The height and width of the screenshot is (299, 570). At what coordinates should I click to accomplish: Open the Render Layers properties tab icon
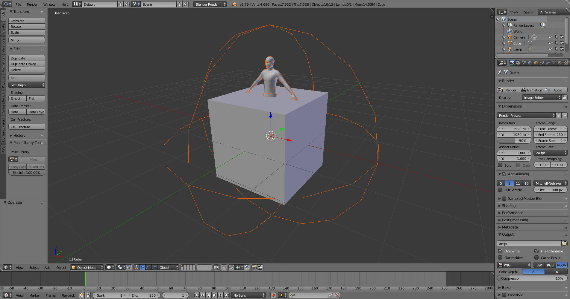(518, 63)
